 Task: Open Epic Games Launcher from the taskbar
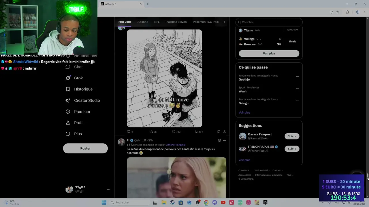click(x=265, y=202)
